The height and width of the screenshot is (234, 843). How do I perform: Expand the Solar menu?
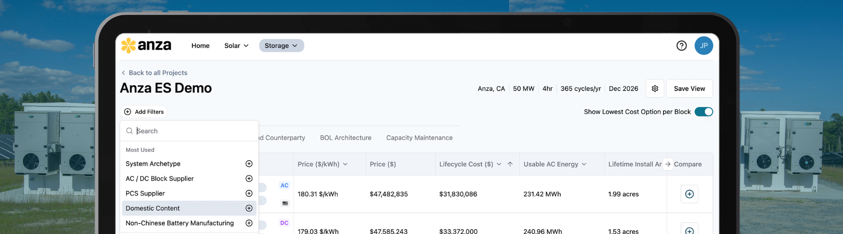click(x=236, y=45)
